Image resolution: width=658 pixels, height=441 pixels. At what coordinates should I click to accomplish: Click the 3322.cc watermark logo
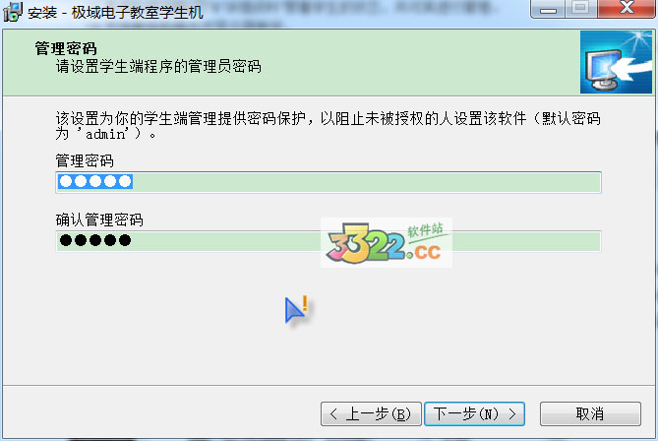[x=387, y=242]
